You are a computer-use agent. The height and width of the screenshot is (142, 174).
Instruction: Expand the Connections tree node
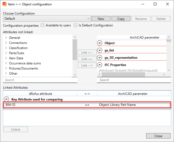[6, 43]
